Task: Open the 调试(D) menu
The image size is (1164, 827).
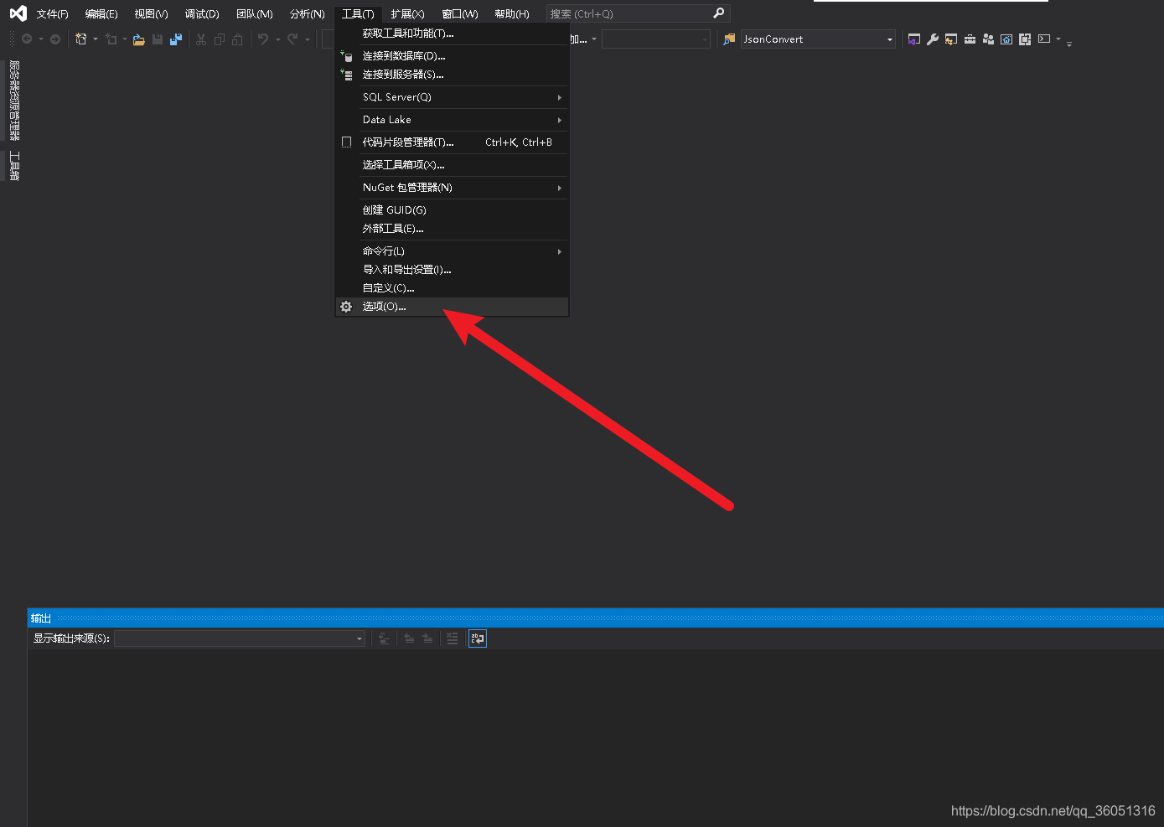Action: pyautogui.click(x=201, y=13)
